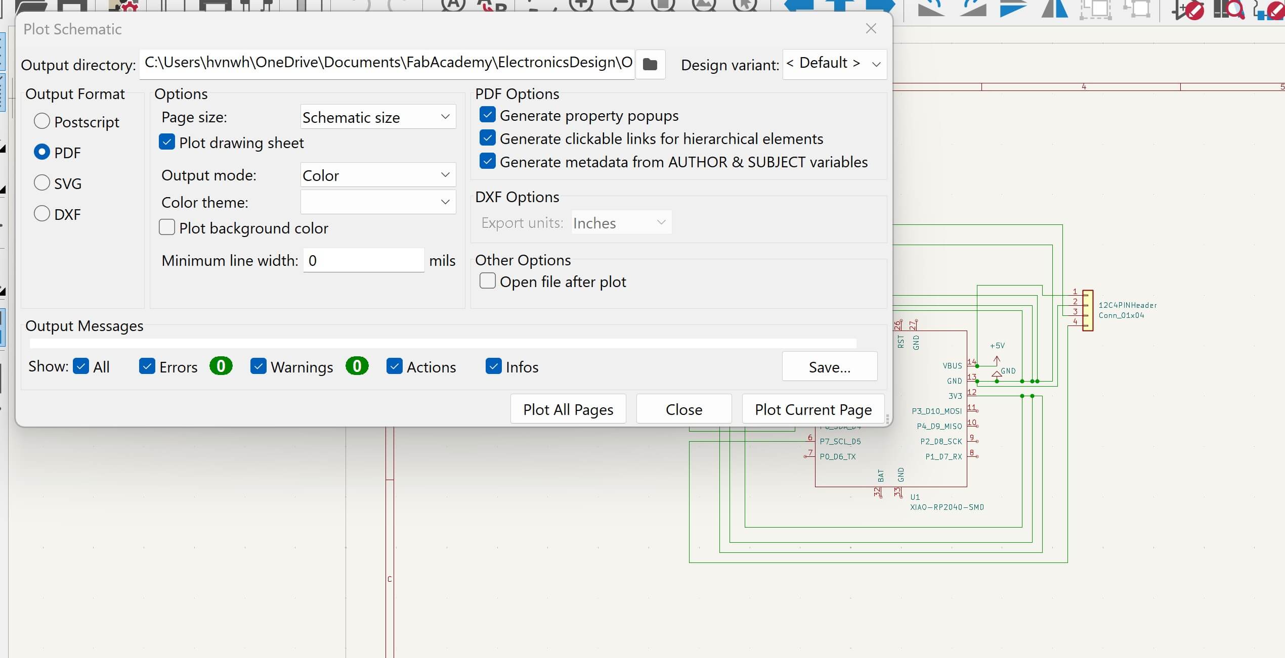
Task: Toggle the Show All messages checkbox
Action: pyautogui.click(x=81, y=366)
